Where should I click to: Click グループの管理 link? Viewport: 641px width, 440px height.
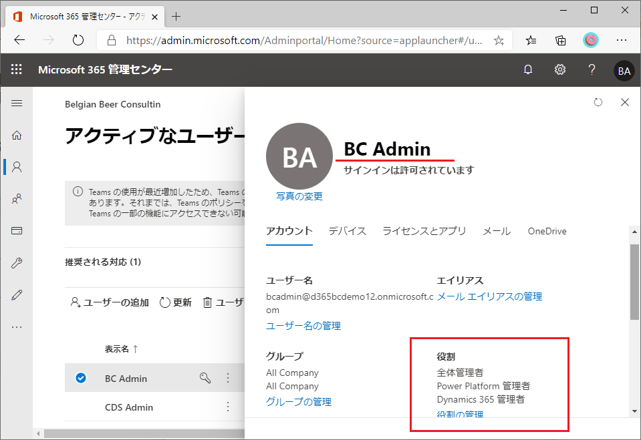(298, 402)
